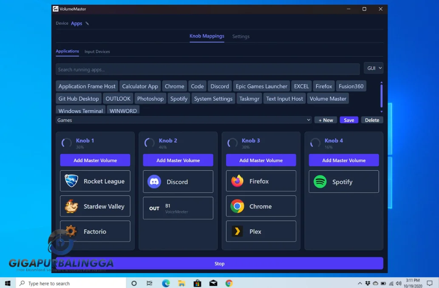The height and width of the screenshot is (288, 439).
Task: Click the OUT icon of the B1 VoiceMeeter card
Action: (x=154, y=208)
